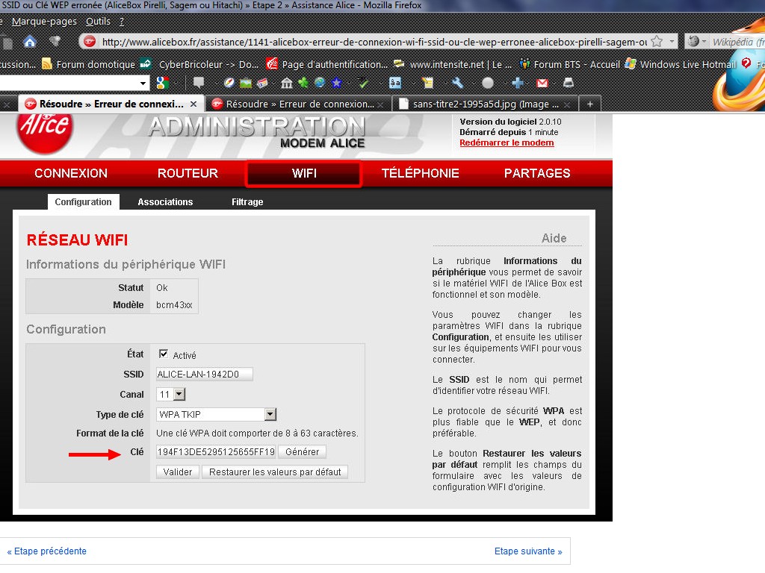Open the URL bar history dropdown arrow
765x573 pixels.
click(x=672, y=42)
